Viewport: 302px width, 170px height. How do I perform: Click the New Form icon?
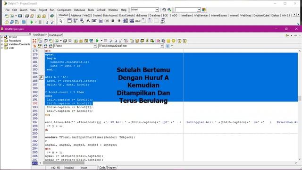coord(24,22)
